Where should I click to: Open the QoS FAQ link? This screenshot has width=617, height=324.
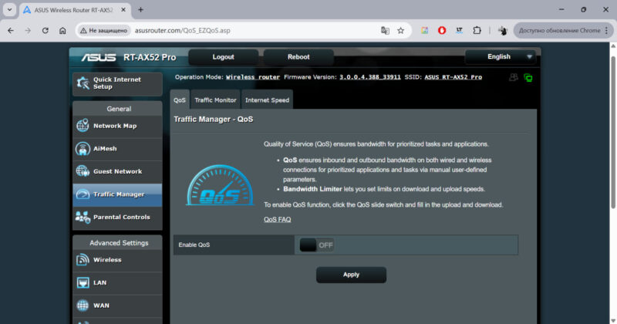[x=278, y=220]
